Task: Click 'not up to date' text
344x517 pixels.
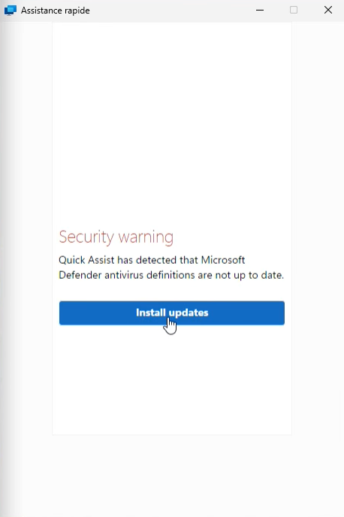Action: tap(249, 275)
